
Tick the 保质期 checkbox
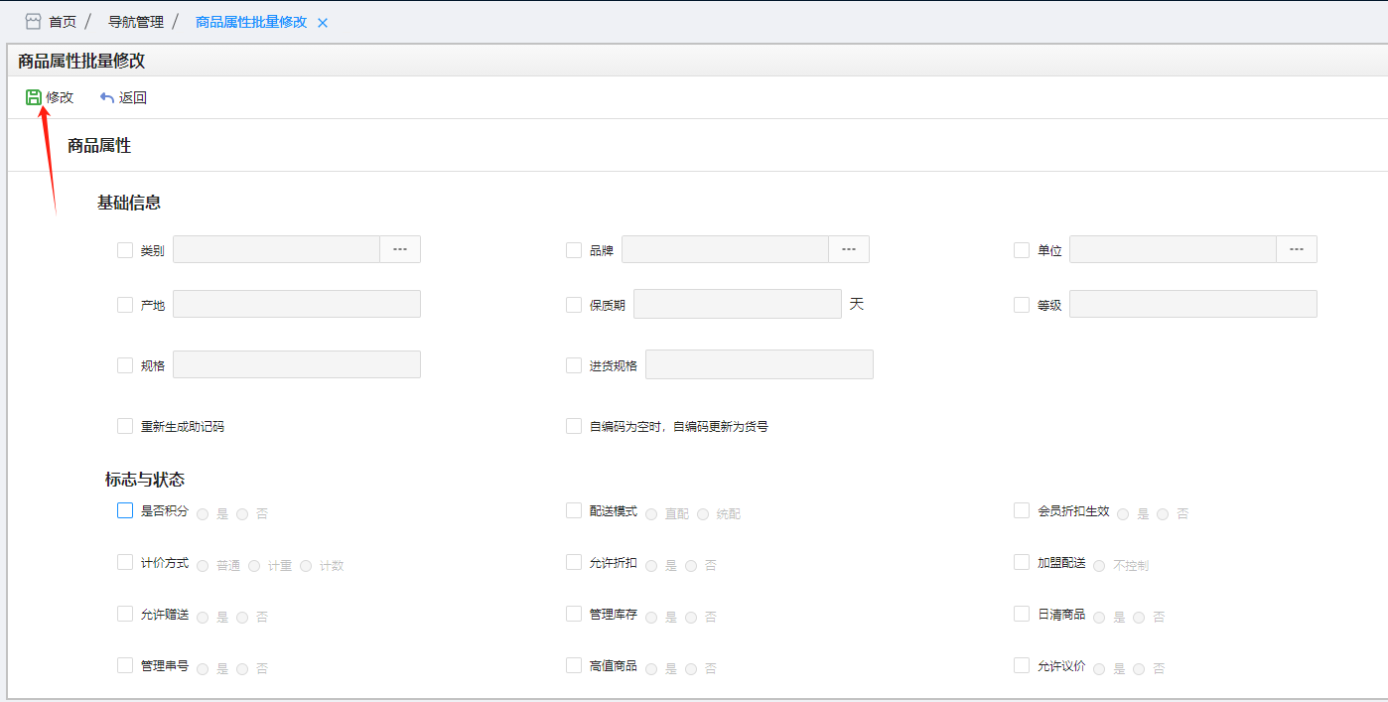[574, 305]
